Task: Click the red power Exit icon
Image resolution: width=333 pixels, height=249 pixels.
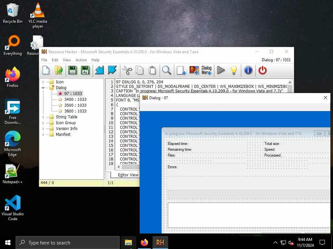Action: [262, 70]
